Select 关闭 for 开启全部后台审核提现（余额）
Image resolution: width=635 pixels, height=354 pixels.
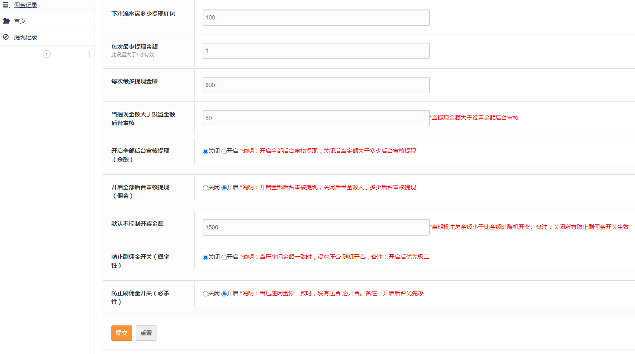click(205, 152)
